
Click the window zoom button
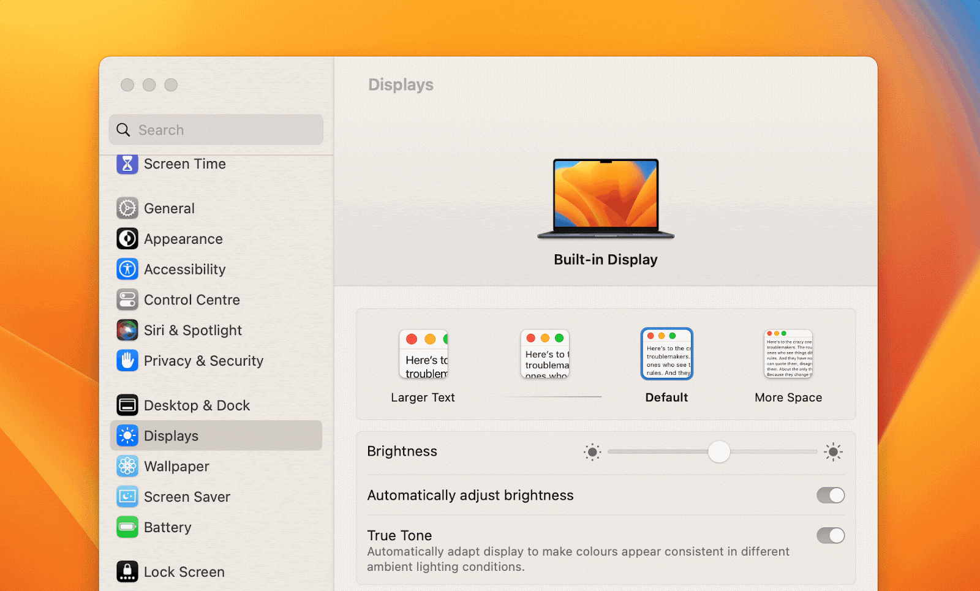click(x=171, y=85)
